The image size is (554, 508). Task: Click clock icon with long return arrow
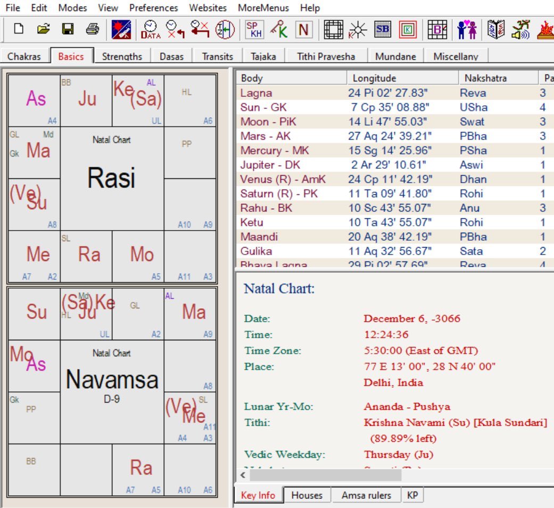[x=200, y=29]
